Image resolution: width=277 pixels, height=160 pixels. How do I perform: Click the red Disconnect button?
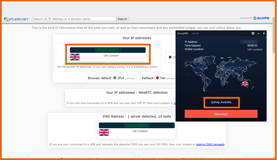221,114
